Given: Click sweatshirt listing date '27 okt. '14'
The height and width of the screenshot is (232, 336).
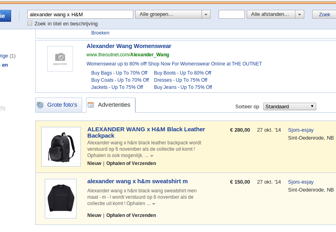Looking at the screenshot, I should pos(269,182).
